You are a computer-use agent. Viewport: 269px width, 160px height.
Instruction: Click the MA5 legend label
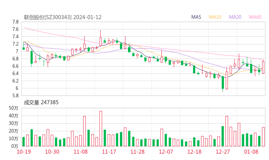196,17
